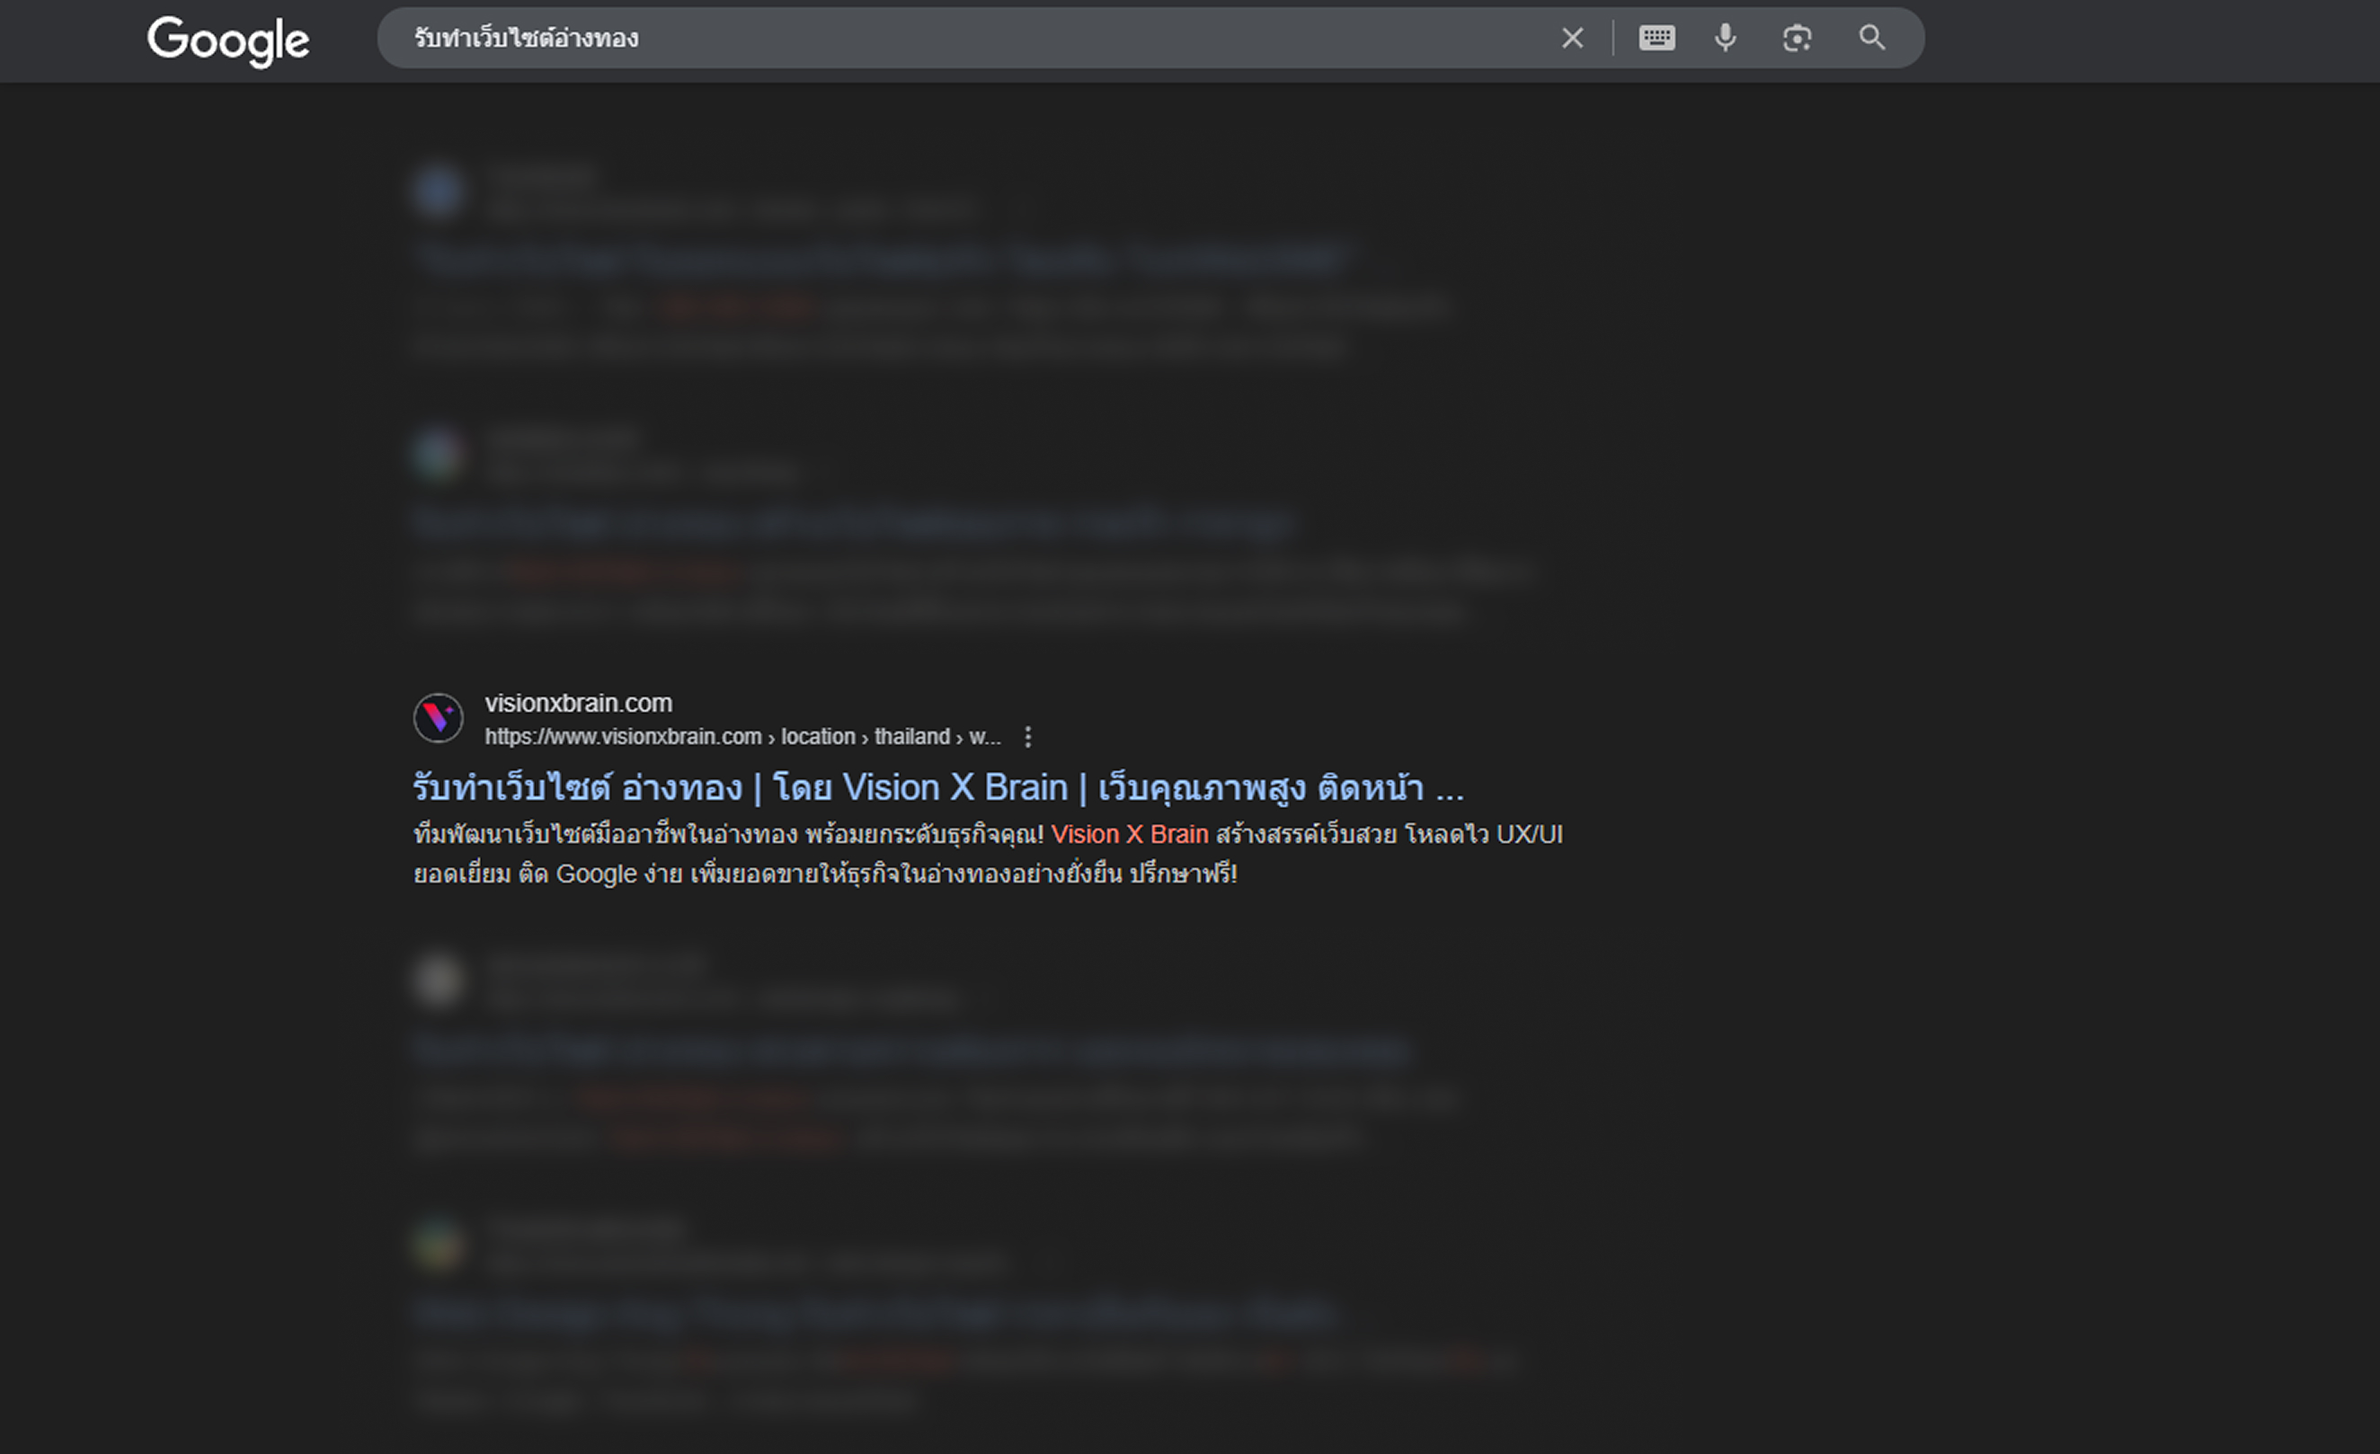Click the visionxbrain.com favicon
Viewport: 2380px width, 1454px height.
tap(439, 717)
